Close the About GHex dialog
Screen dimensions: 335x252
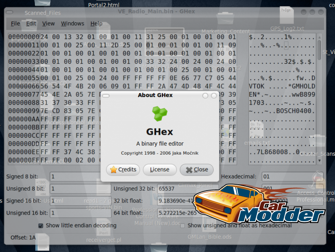click(x=197, y=170)
